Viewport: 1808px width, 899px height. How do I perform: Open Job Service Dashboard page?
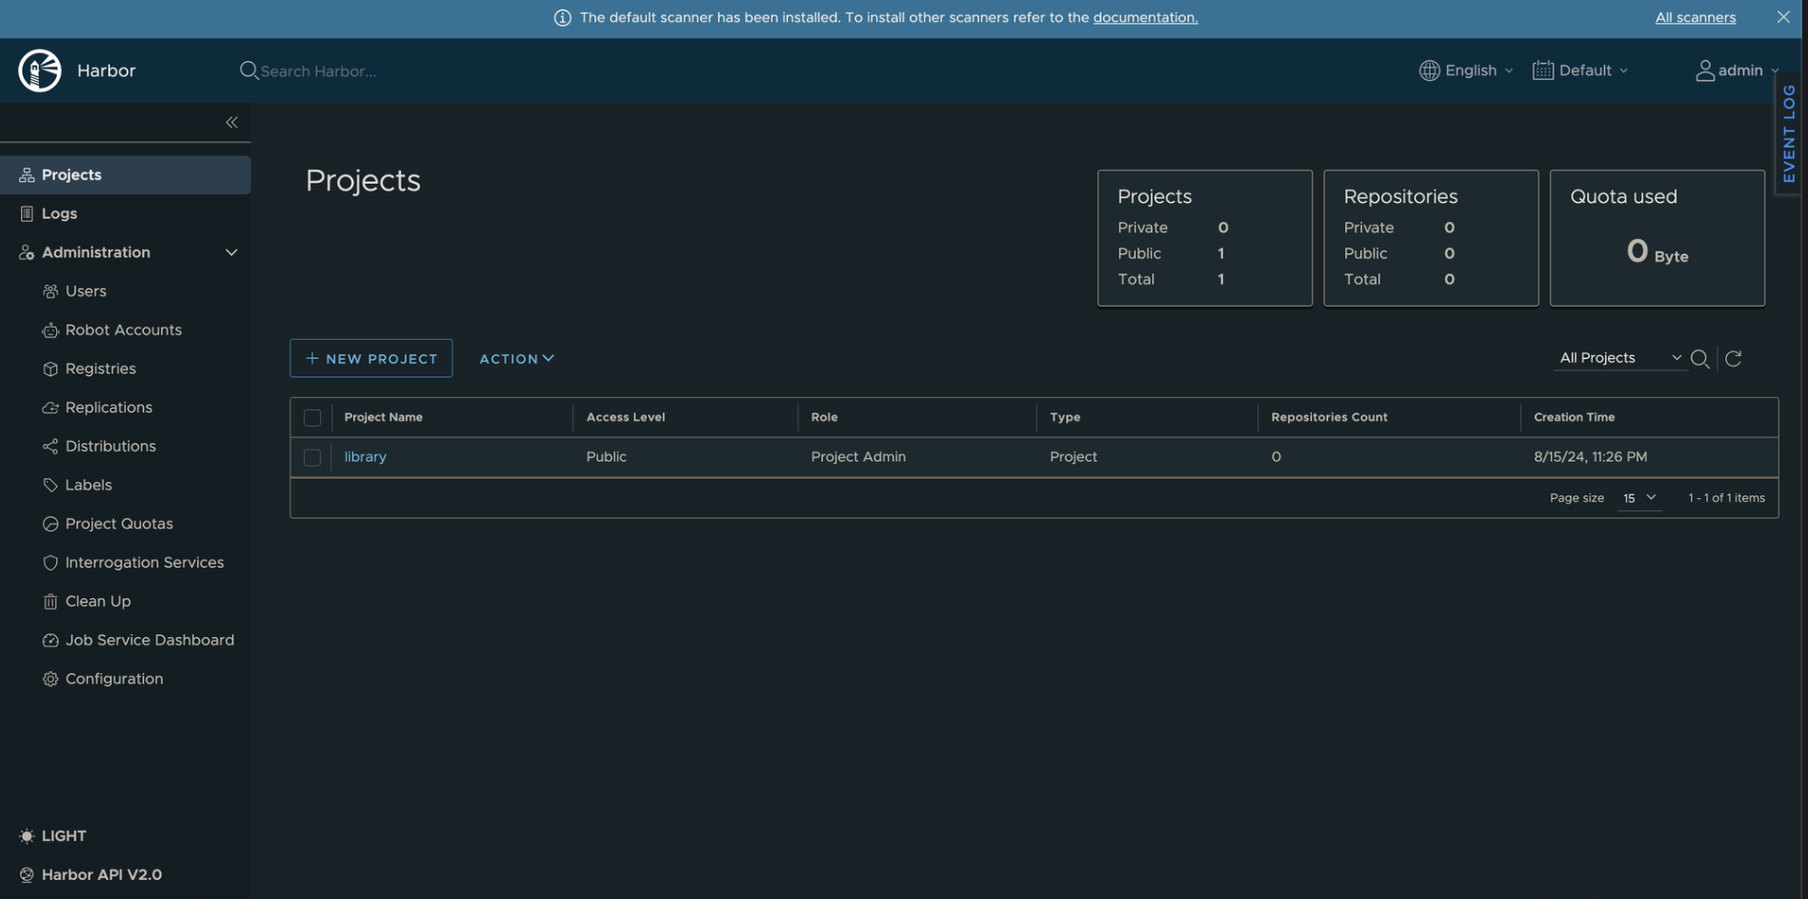tap(150, 641)
